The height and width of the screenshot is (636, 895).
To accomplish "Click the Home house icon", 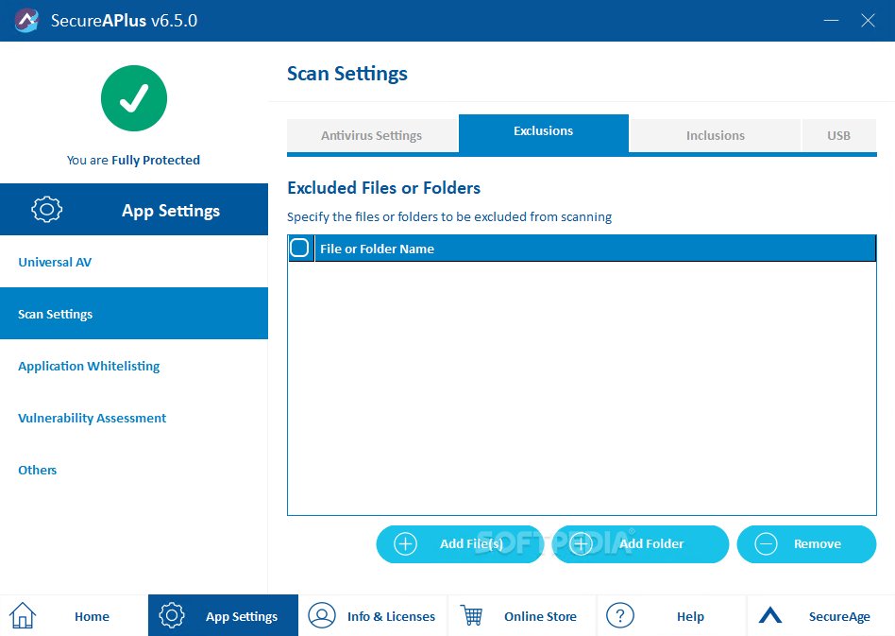I will (23, 616).
